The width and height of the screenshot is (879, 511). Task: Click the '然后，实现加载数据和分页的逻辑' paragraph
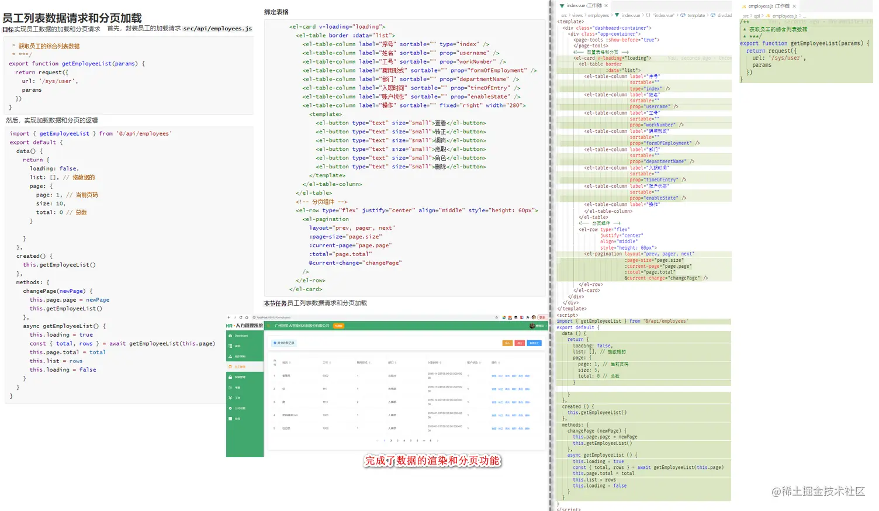coord(52,120)
